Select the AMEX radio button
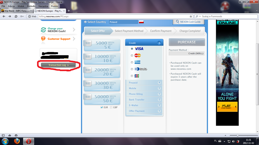Image resolution: width=259 pixels, height=145 pixels. coord(132,62)
